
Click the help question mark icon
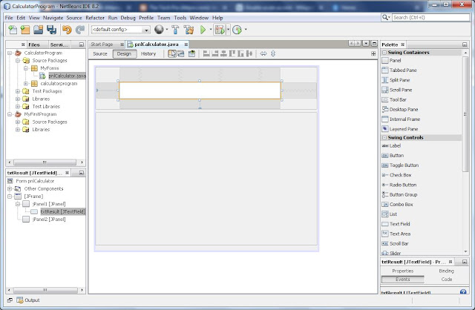click(463, 292)
